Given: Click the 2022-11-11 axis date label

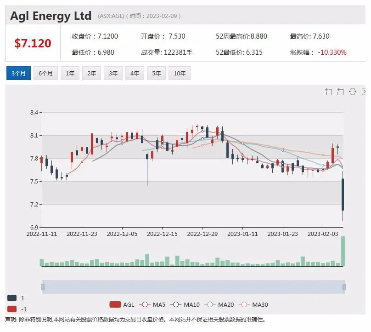Looking at the screenshot, I should (x=42, y=234).
